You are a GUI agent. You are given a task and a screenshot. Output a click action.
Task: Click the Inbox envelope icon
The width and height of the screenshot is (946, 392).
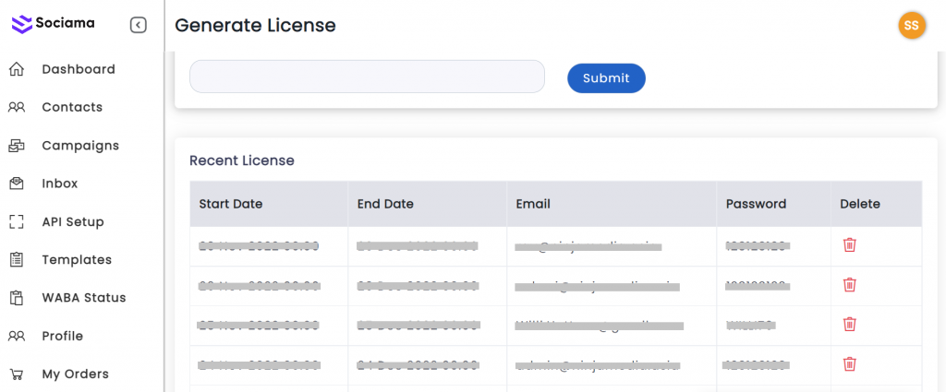(x=17, y=184)
